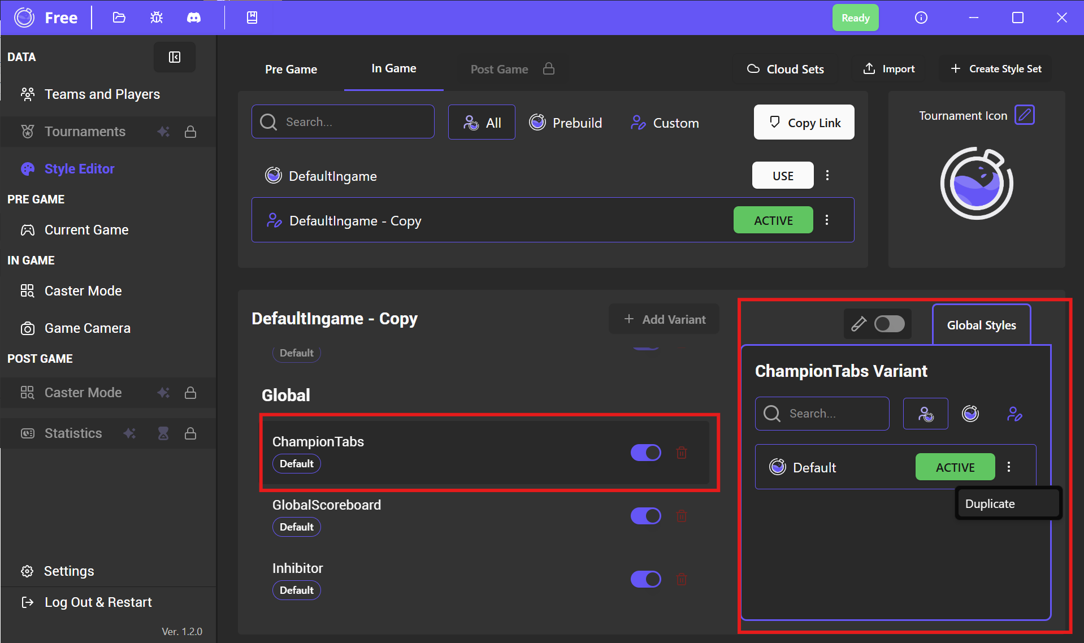The height and width of the screenshot is (643, 1084).
Task: Open the folder icon in title bar
Action: (119, 18)
